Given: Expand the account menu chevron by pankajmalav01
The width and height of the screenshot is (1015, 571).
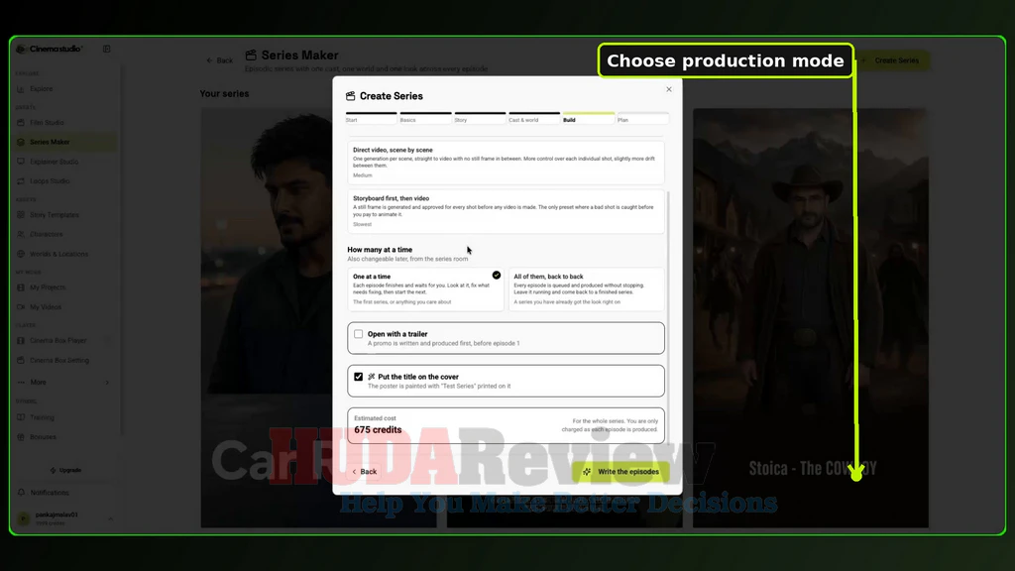Looking at the screenshot, I should [110, 517].
